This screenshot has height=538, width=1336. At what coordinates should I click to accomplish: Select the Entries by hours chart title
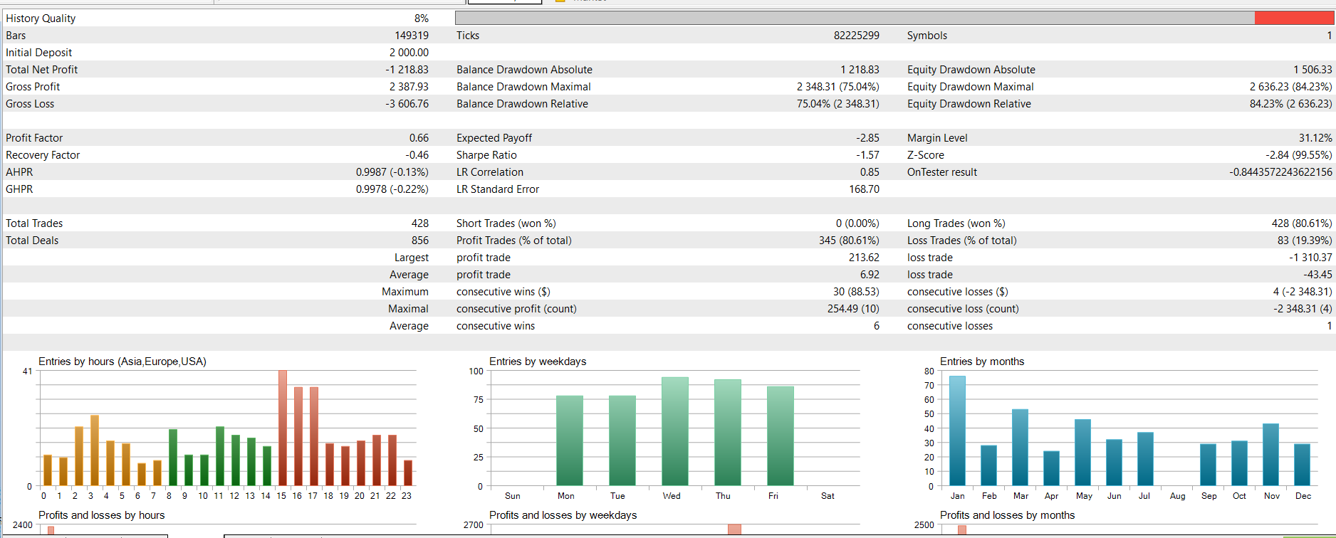[122, 362]
